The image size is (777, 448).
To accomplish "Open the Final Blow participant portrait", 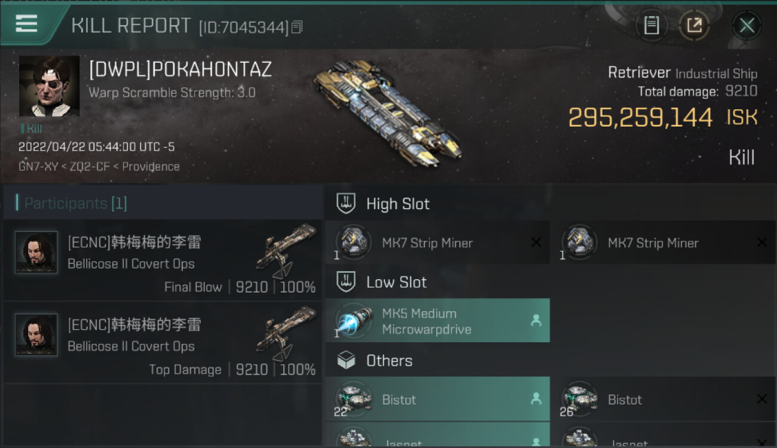I will pos(36,253).
